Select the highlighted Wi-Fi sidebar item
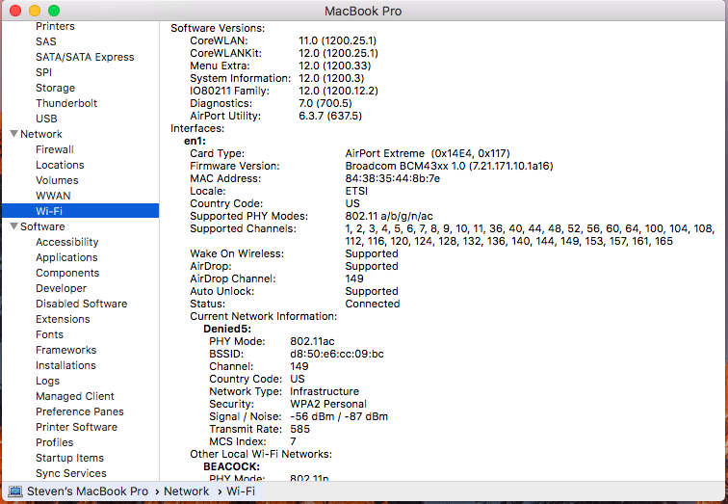The width and height of the screenshot is (728, 504). pos(80,211)
